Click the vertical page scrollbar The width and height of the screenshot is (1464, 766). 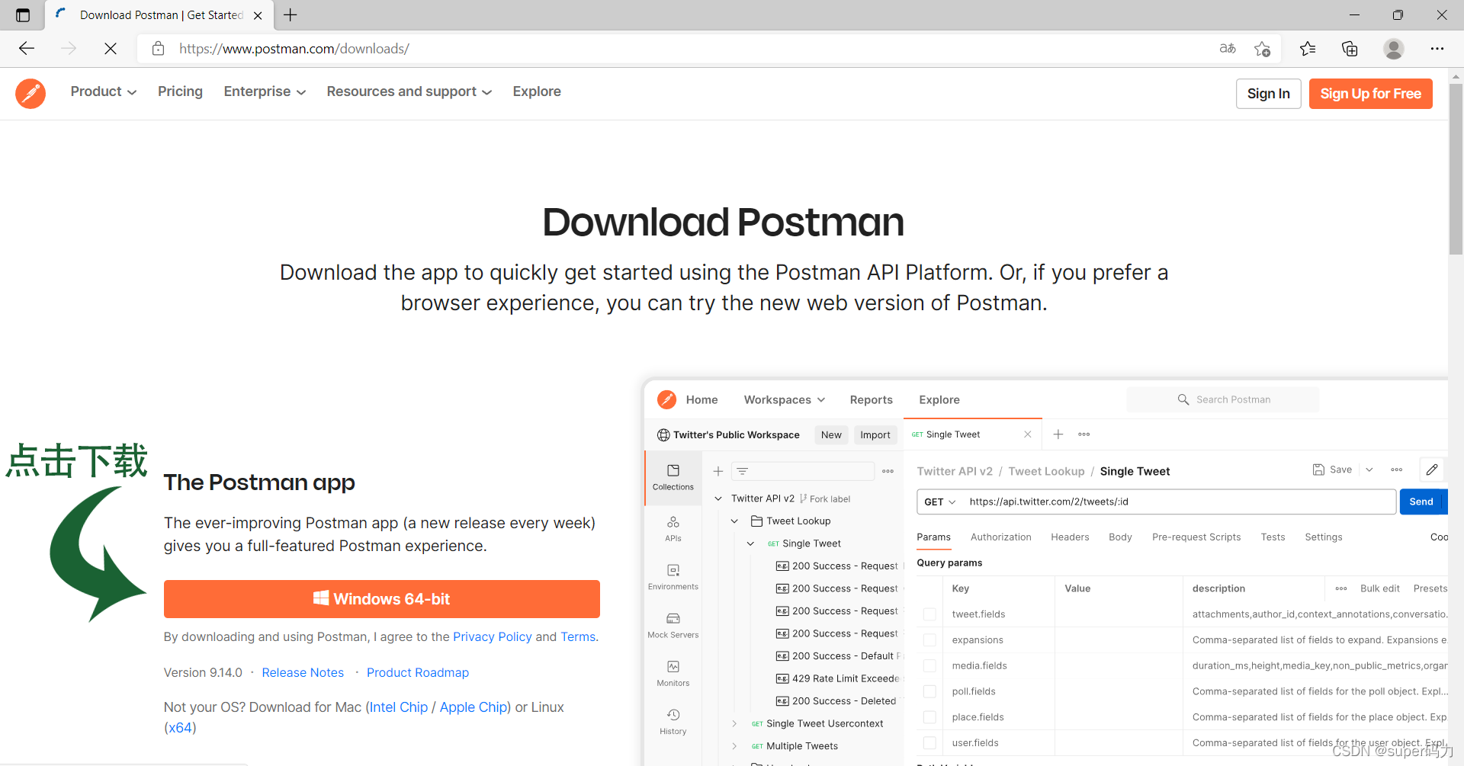point(1456,168)
